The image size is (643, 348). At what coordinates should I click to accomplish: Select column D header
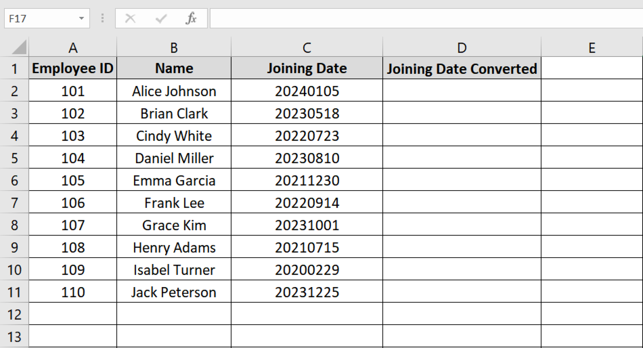click(x=462, y=47)
